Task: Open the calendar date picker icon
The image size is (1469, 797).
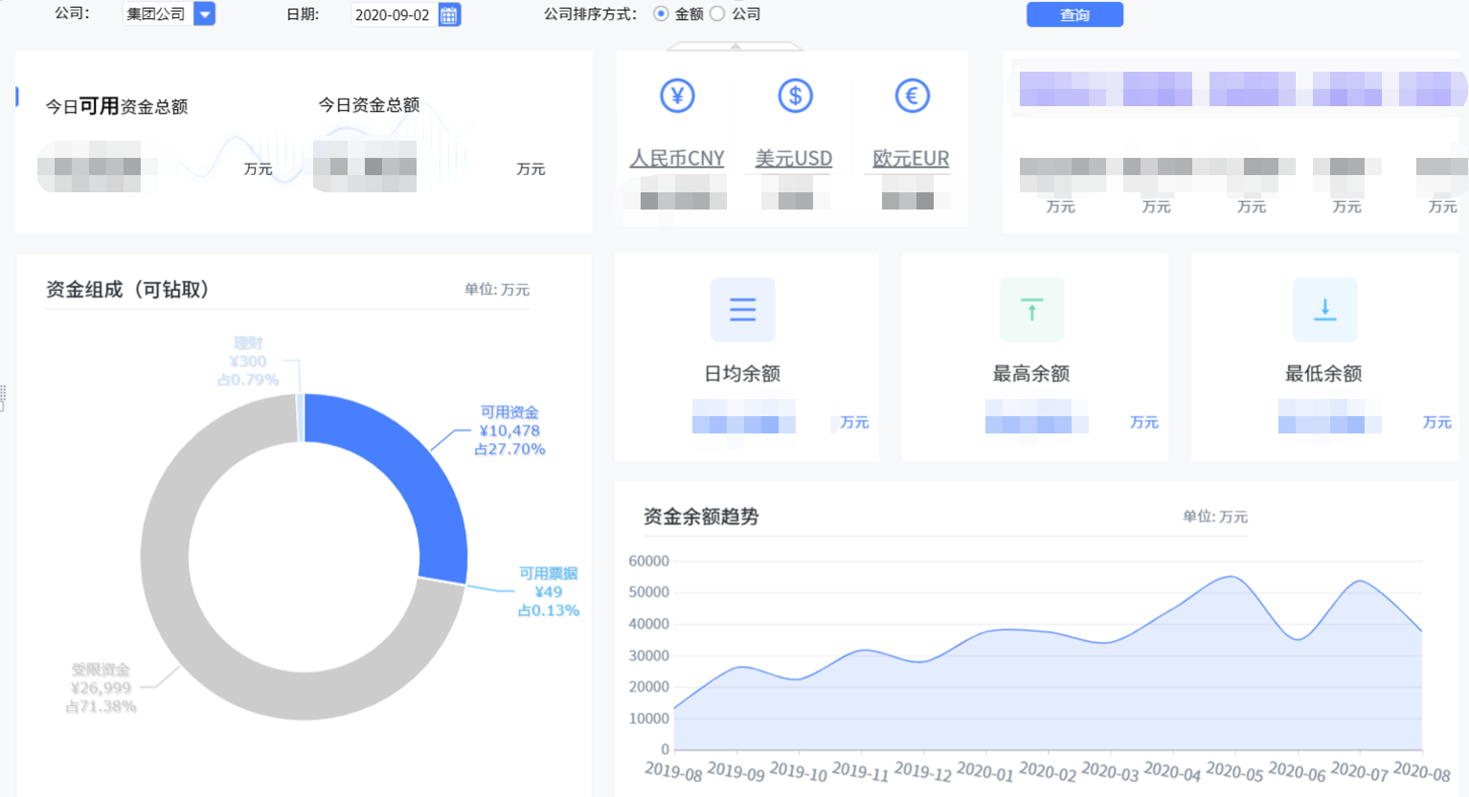Action: tap(449, 14)
